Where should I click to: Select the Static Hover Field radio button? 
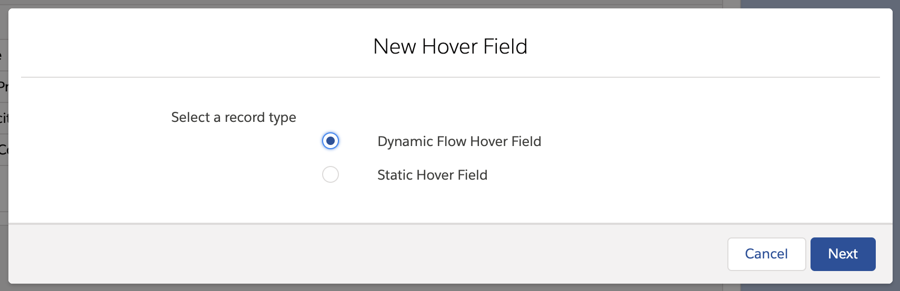pos(331,174)
